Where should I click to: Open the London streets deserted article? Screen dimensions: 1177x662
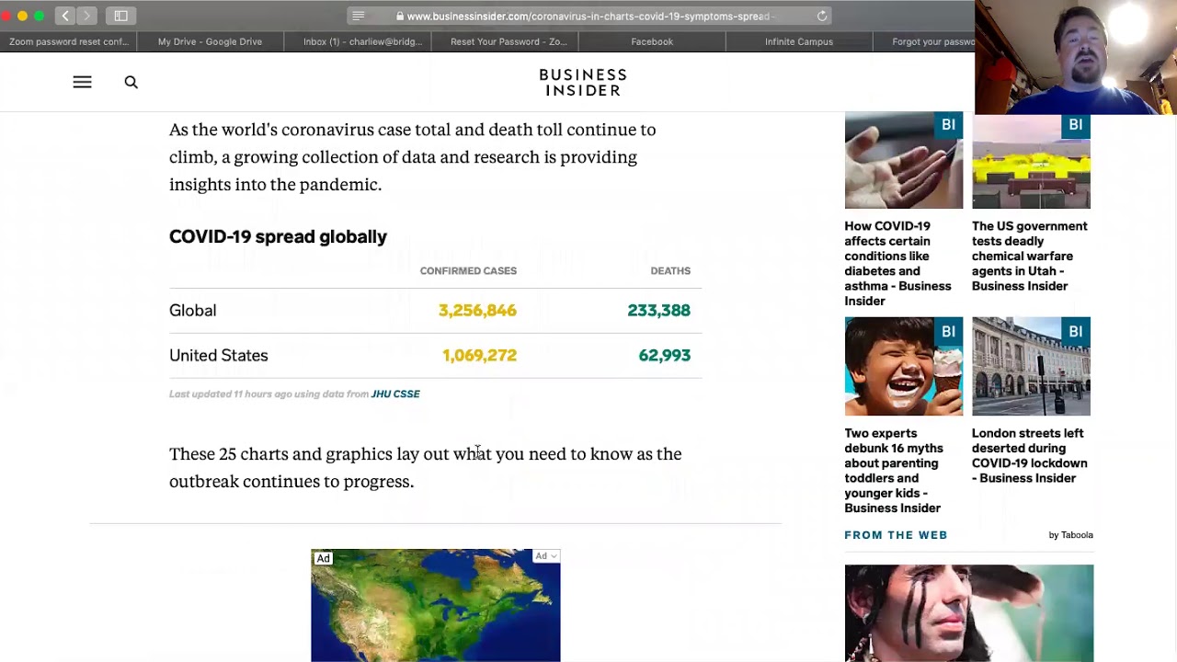click(1030, 455)
